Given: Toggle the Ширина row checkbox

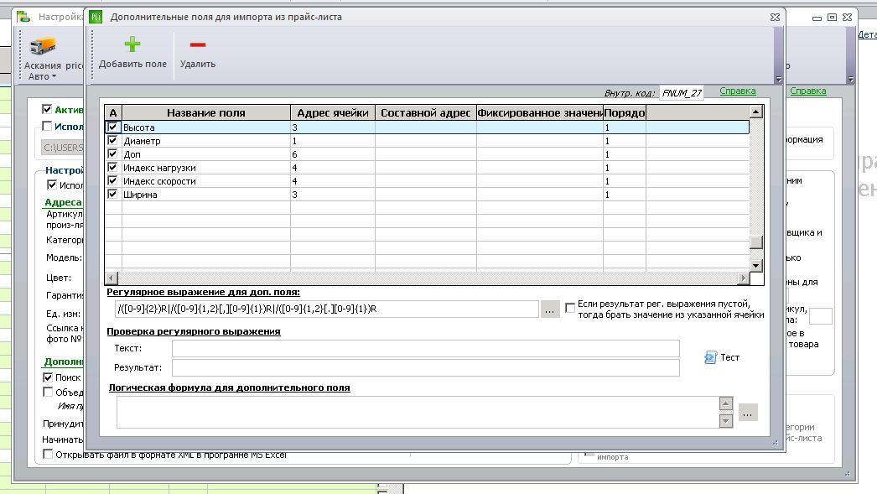Looking at the screenshot, I should coord(112,194).
